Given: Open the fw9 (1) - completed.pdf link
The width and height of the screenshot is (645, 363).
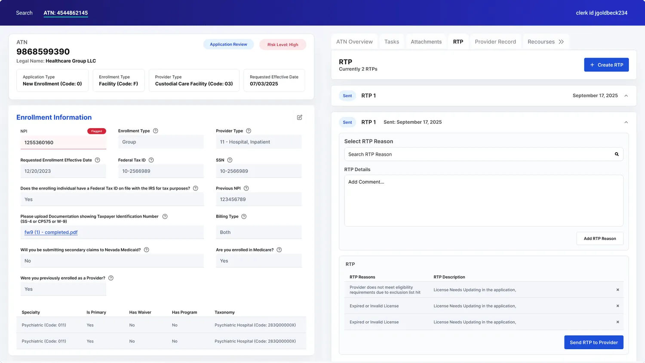Looking at the screenshot, I should [51, 232].
